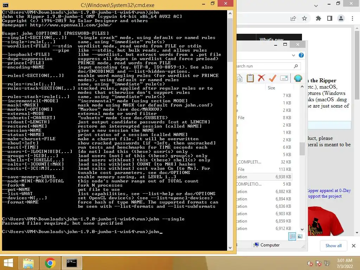Click Show all downloads button in Chrome
360x270 pixels.
[333, 246]
